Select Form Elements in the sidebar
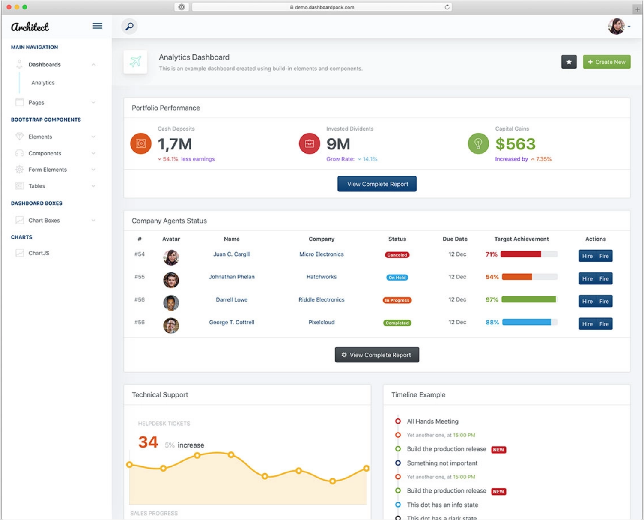This screenshot has height=520, width=644. (x=48, y=170)
